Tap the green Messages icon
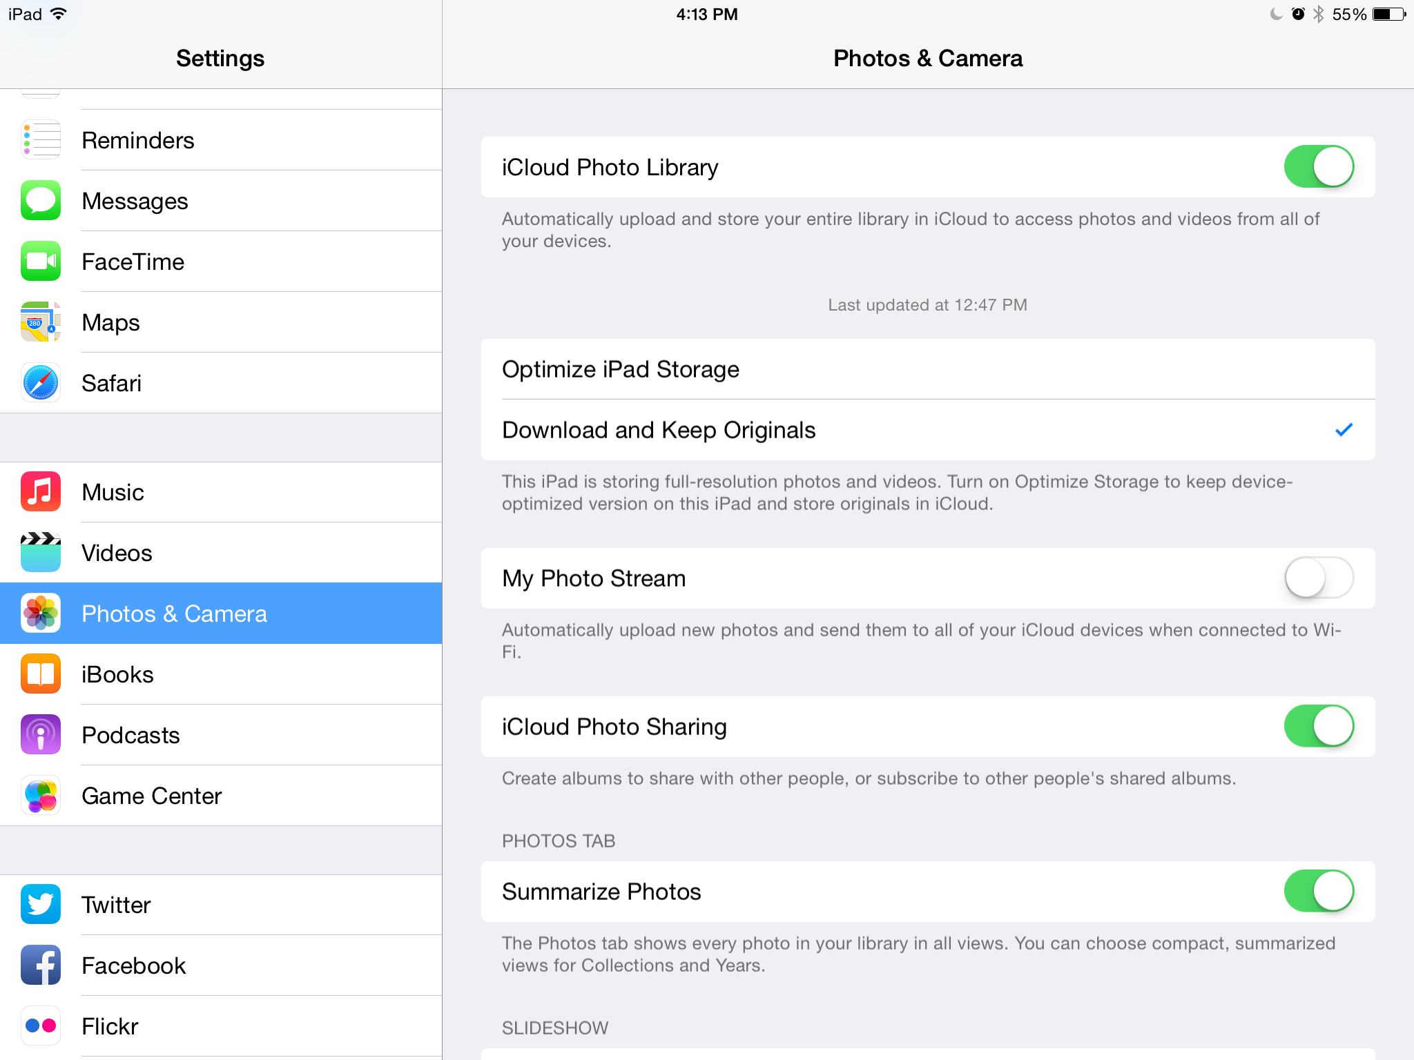This screenshot has width=1414, height=1060. tap(41, 201)
